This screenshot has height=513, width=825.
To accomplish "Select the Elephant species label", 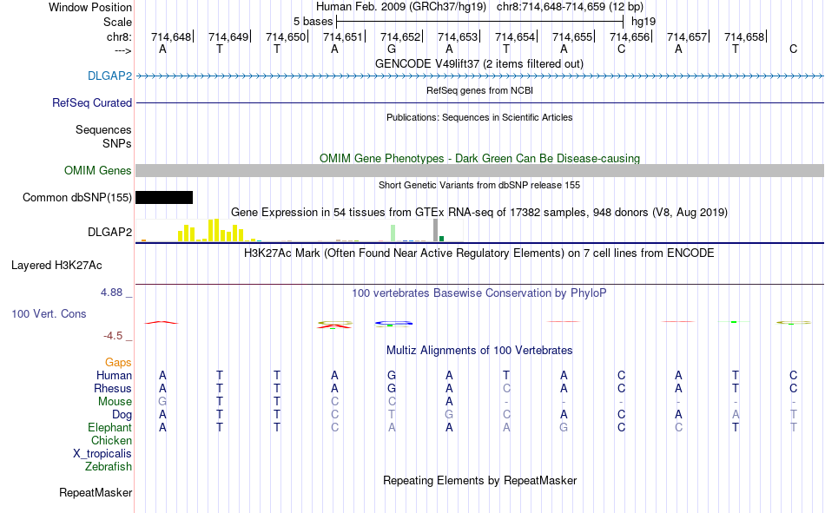I will pos(109,427).
